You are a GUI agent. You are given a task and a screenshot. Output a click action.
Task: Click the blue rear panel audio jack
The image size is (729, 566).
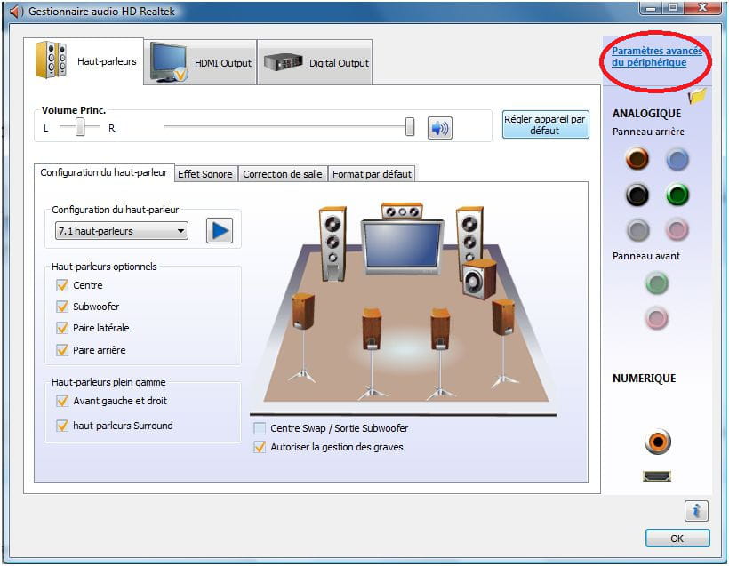tap(678, 159)
